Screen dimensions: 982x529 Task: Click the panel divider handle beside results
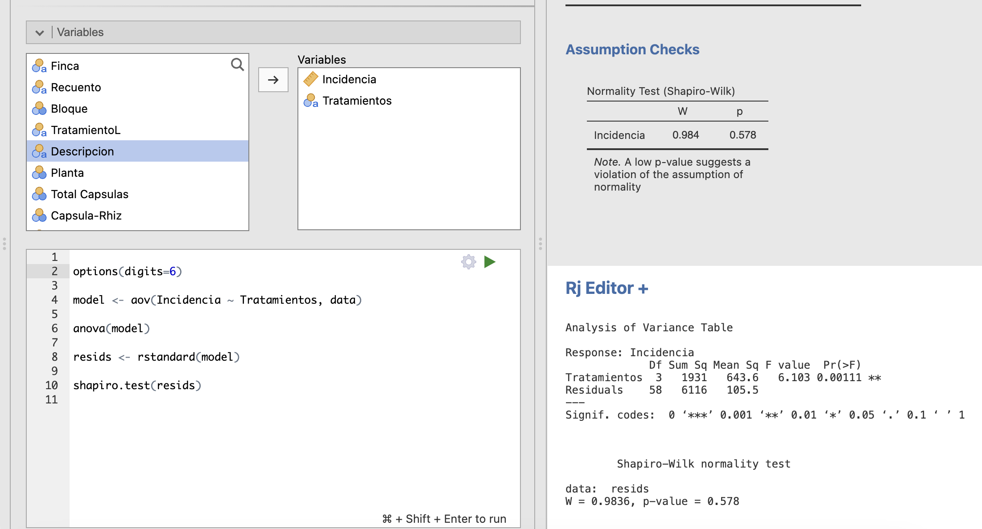[x=540, y=244]
